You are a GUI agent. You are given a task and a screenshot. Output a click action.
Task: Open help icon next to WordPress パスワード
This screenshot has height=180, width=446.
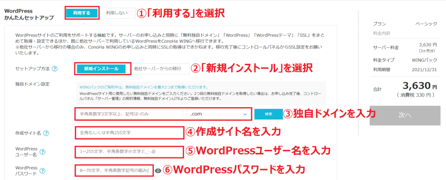pos(43,170)
